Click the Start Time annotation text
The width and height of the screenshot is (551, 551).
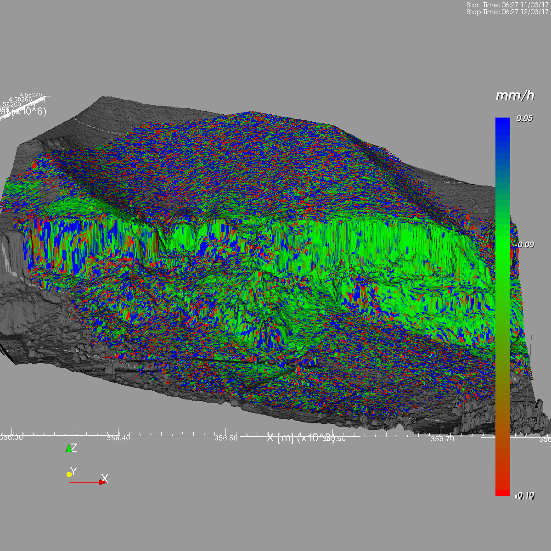[x=507, y=5]
